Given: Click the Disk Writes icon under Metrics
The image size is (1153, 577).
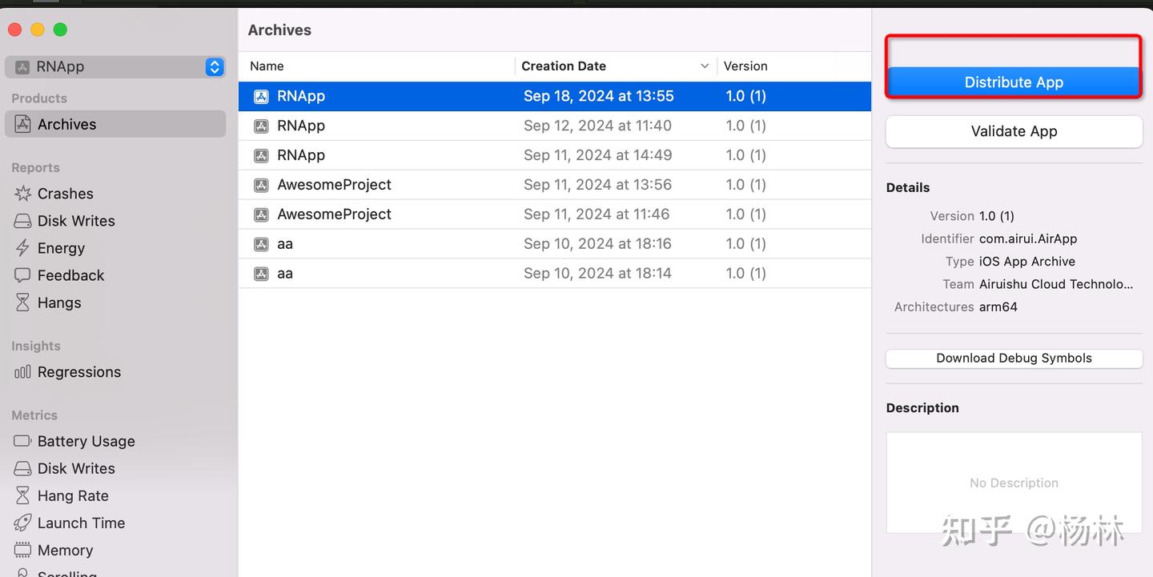Looking at the screenshot, I should pos(22,468).
